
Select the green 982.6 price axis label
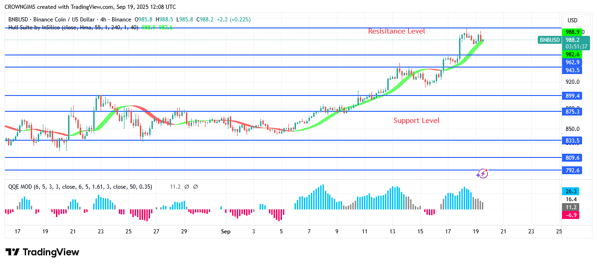pos(572,55)
